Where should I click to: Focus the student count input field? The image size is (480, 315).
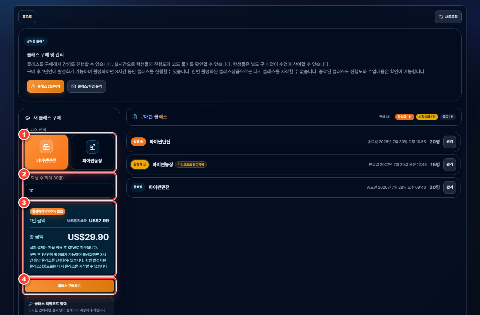click(x=69, y=191)
